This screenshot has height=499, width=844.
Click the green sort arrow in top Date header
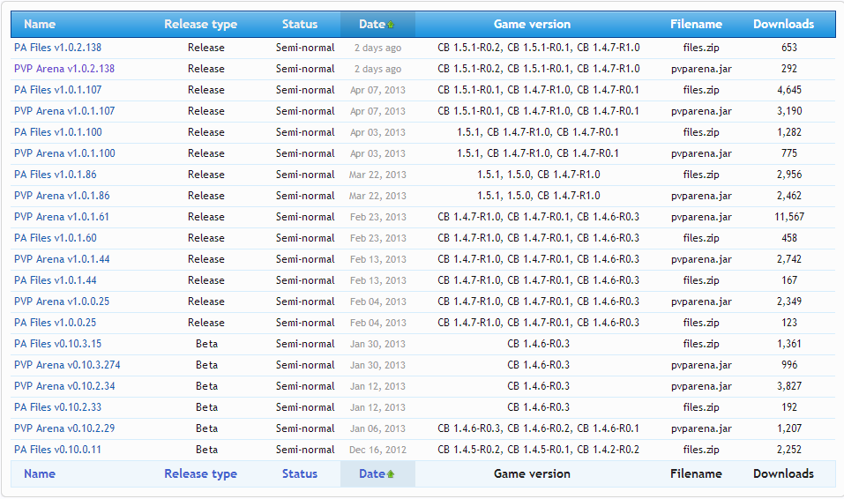[391, 24]
